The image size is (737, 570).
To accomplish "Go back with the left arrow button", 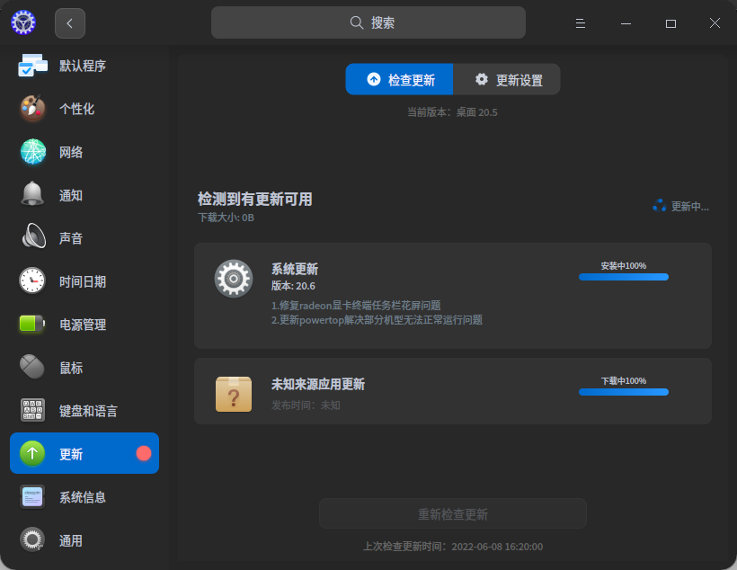I will tap(70, 23).
